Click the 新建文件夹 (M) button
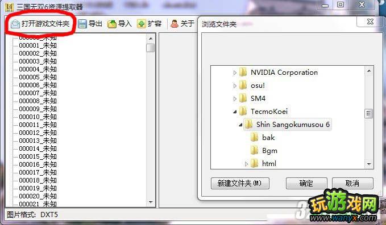This screenshot has width=386, height=225. (240, 183)
